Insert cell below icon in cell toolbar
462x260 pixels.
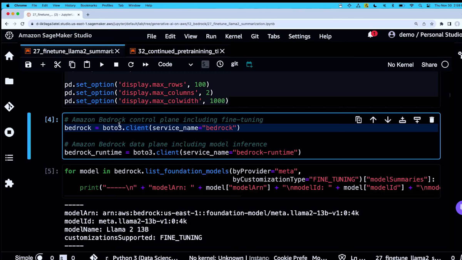point(417,120)
